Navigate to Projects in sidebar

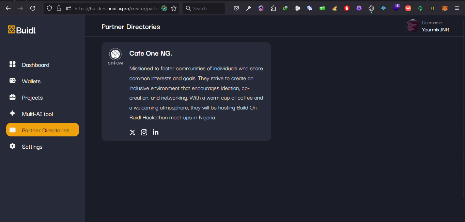pyautogui.click(x=32, y=98)
